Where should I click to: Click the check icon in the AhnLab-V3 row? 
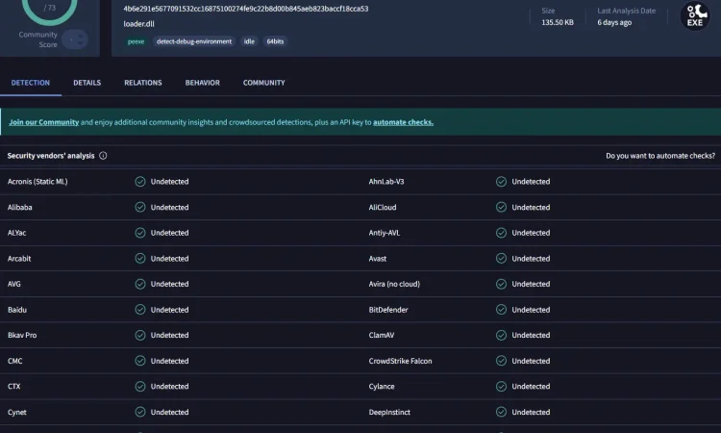tap(501, 181)
